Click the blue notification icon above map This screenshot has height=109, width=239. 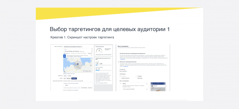65,56
